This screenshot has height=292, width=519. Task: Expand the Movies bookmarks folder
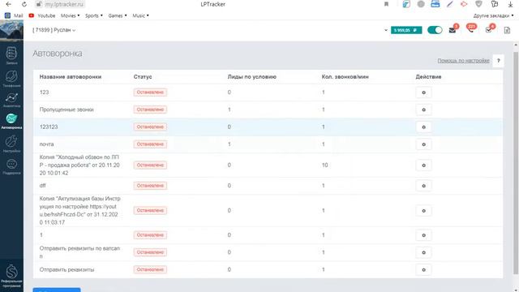[70, 15]
